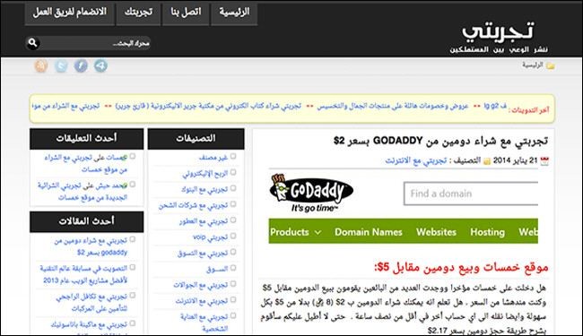Open the تجربتي voip category
583x336 pixels.
210,237
